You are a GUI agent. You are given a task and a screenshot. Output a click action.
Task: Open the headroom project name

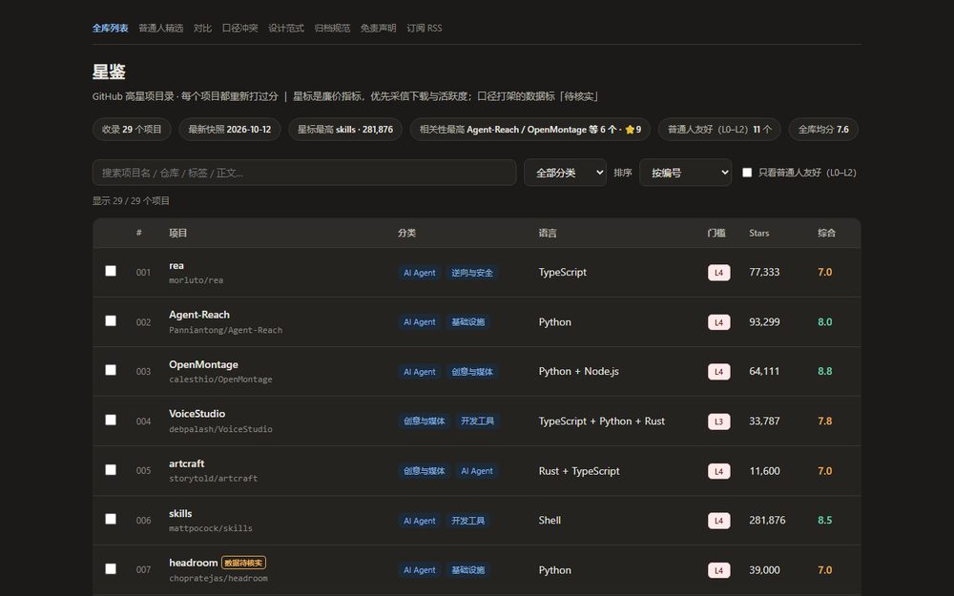pos(193,564)
